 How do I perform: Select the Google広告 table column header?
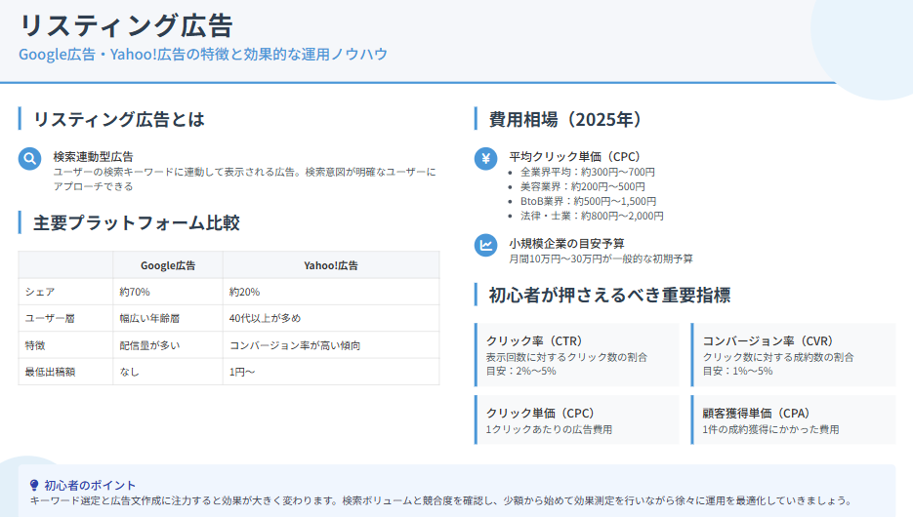[x=168, y=264]
